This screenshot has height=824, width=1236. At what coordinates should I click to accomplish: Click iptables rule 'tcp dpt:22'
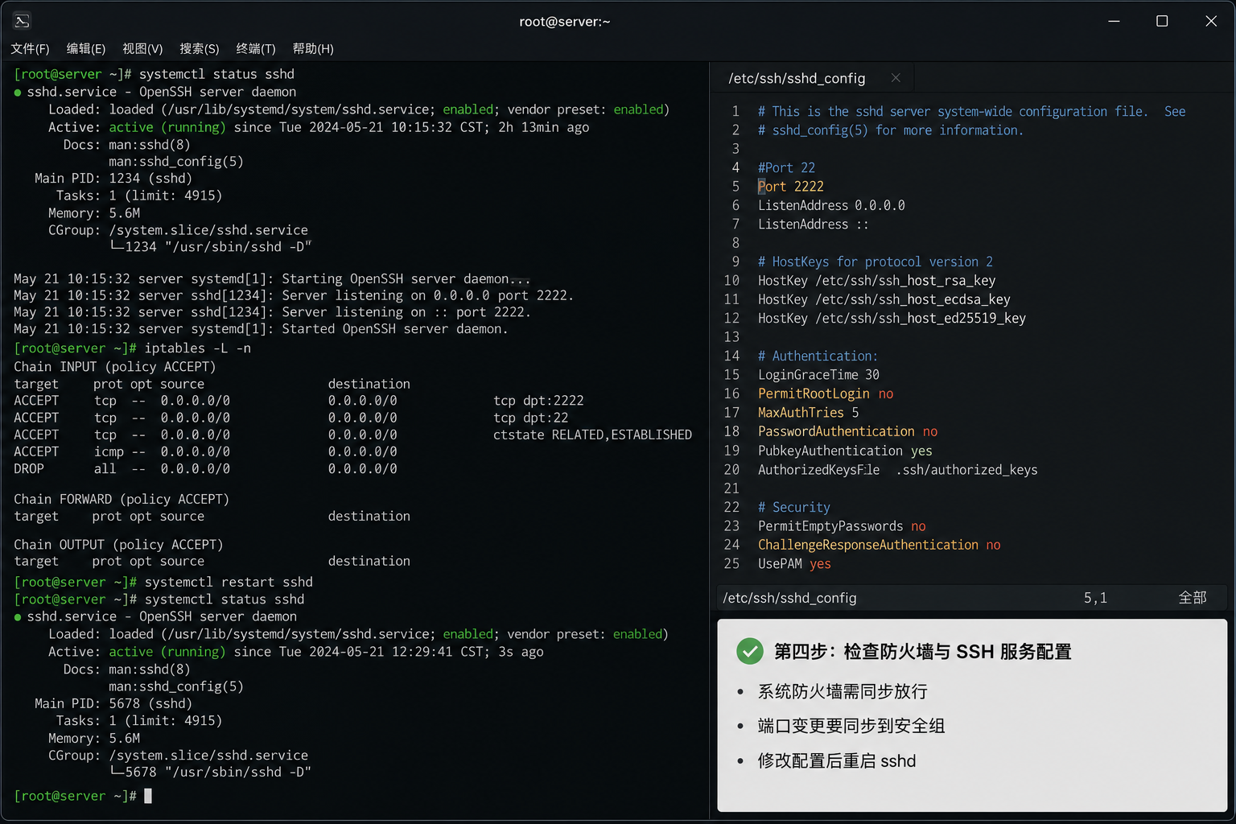(x=530, y=418)
